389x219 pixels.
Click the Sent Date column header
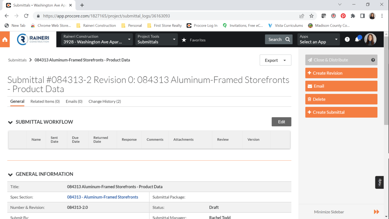coord(54,140)
